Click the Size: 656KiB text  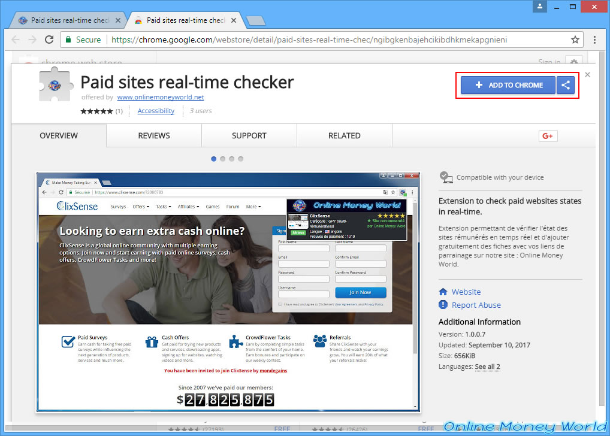(x=457, y=356)
